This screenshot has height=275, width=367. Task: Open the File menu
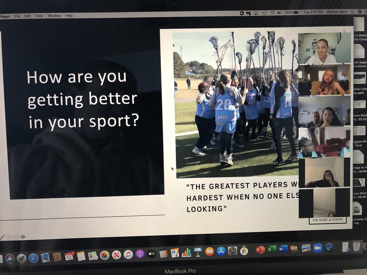point(17,16)
